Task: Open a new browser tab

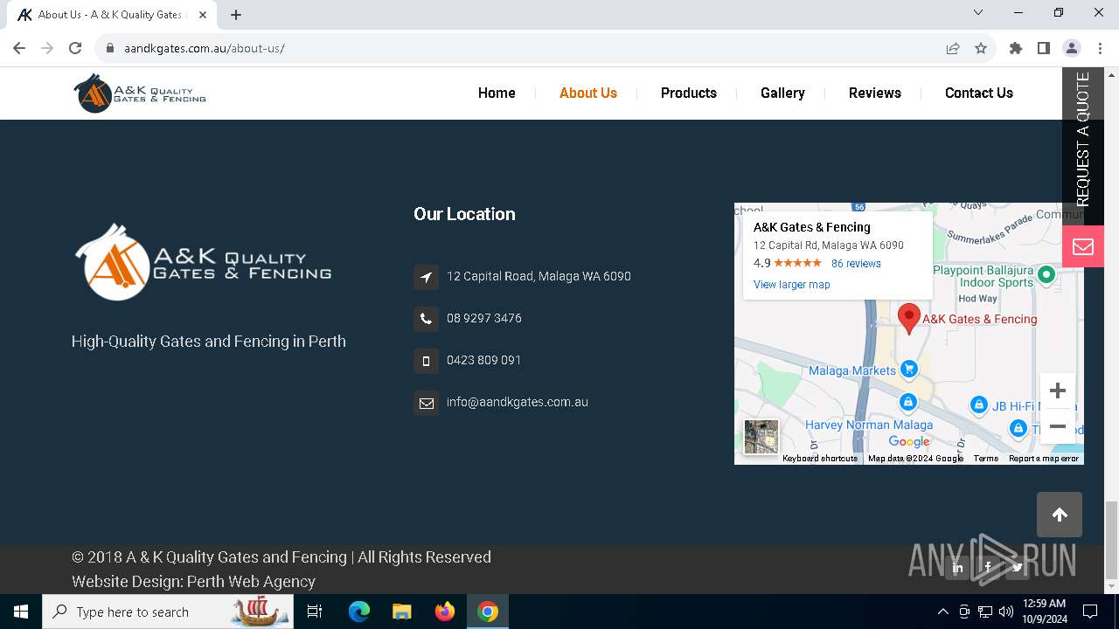Action: coord(236,14)
